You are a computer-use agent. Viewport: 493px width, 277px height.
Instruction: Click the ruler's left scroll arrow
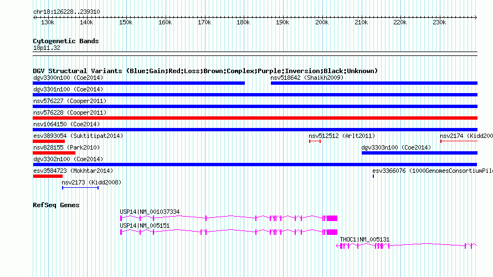point(34,17)
